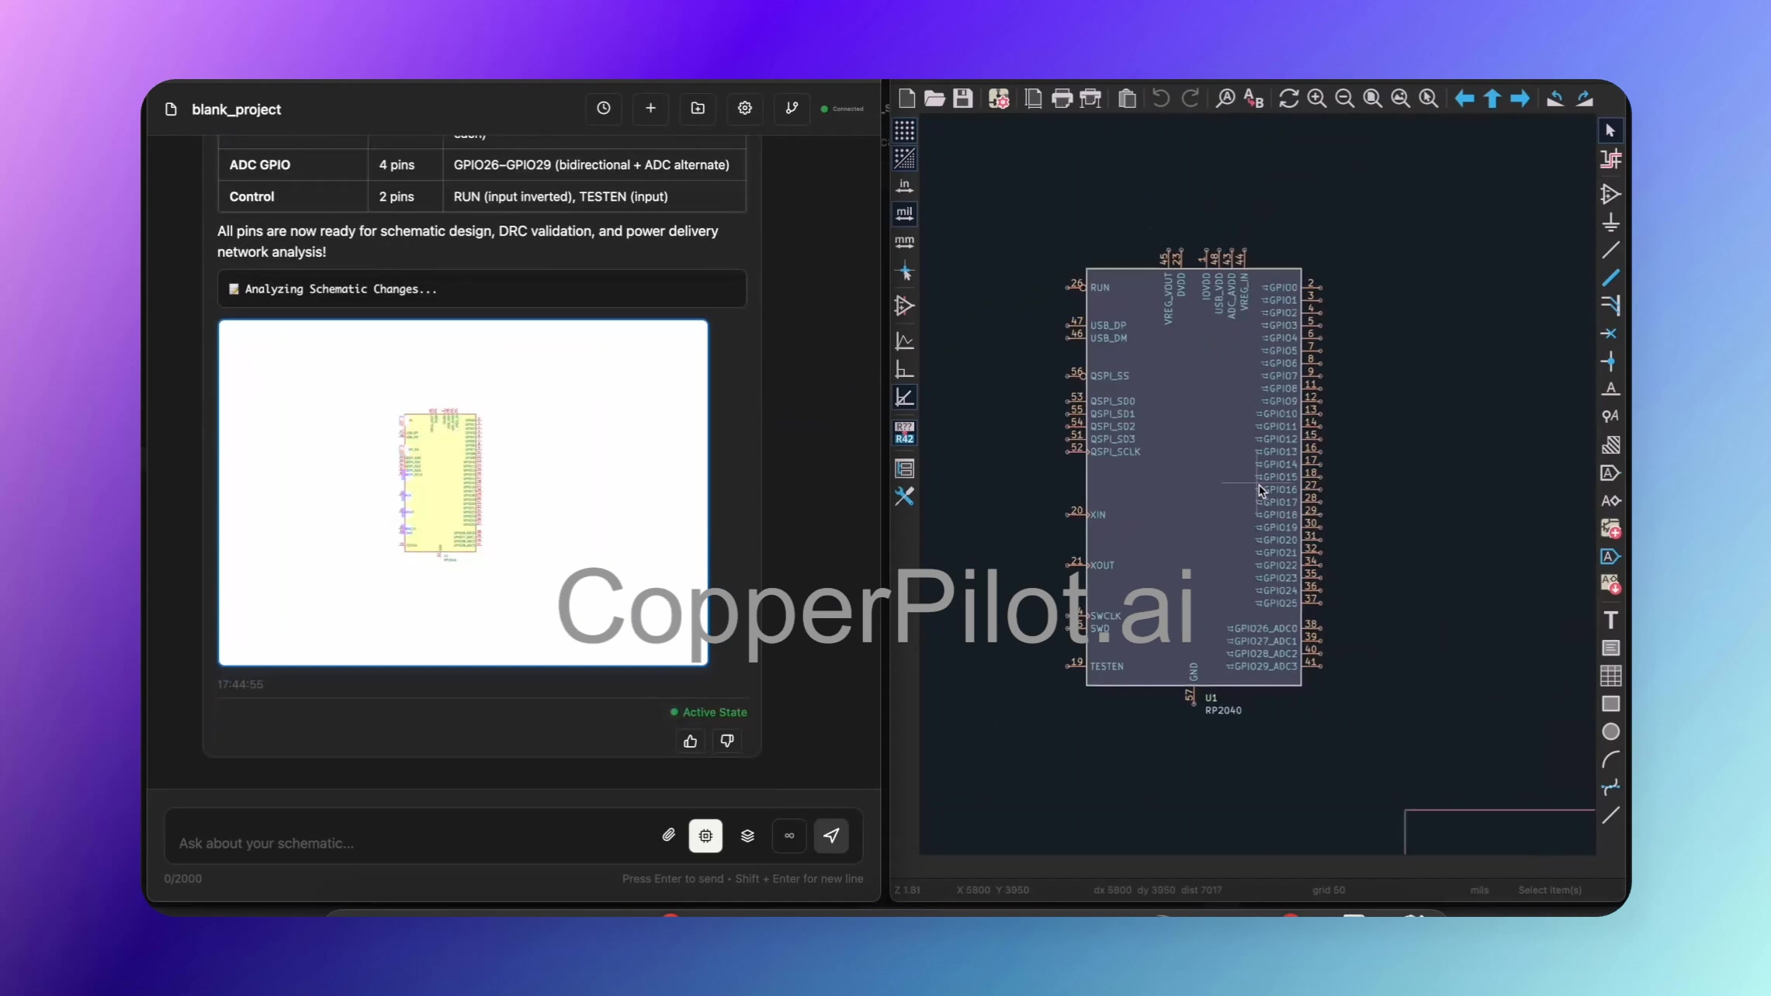Select the Table tool
Viewport: 1771px width, 996px height.
click(x=1610, y=676)
